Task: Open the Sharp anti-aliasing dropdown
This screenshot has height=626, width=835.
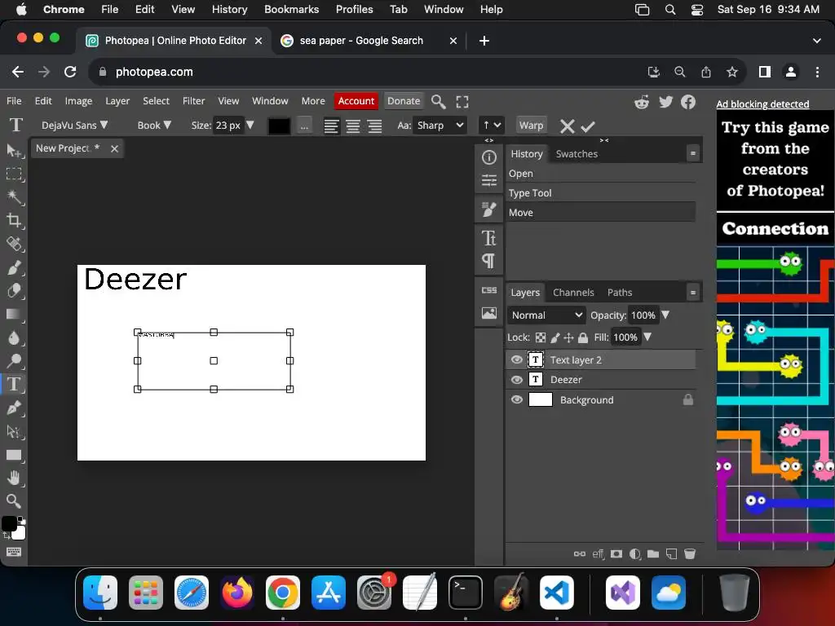Action: (x=440, y=126)
